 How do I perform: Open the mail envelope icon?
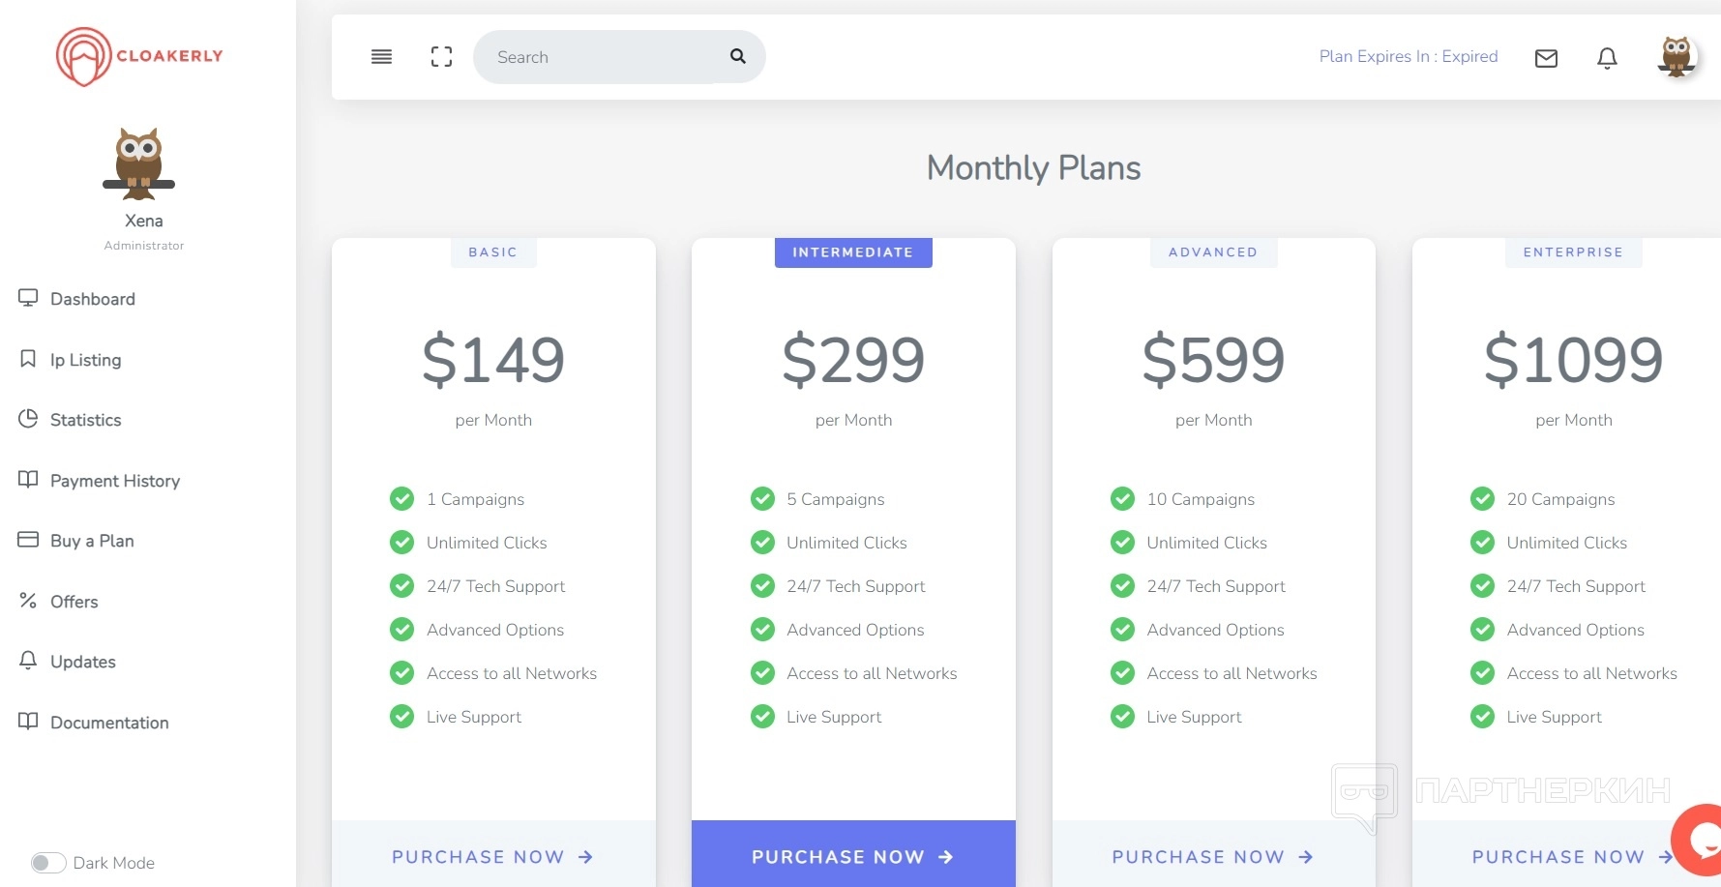[x=1546, y=58]
